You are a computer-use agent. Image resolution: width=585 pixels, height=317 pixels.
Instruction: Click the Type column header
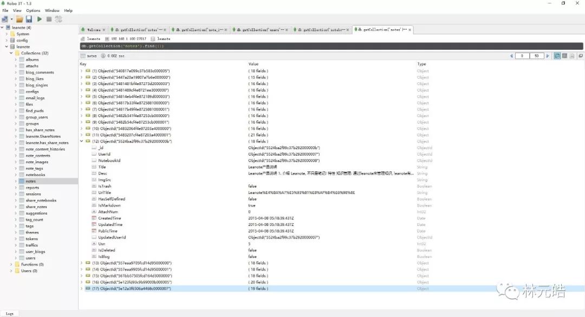[x=421, y=64]
